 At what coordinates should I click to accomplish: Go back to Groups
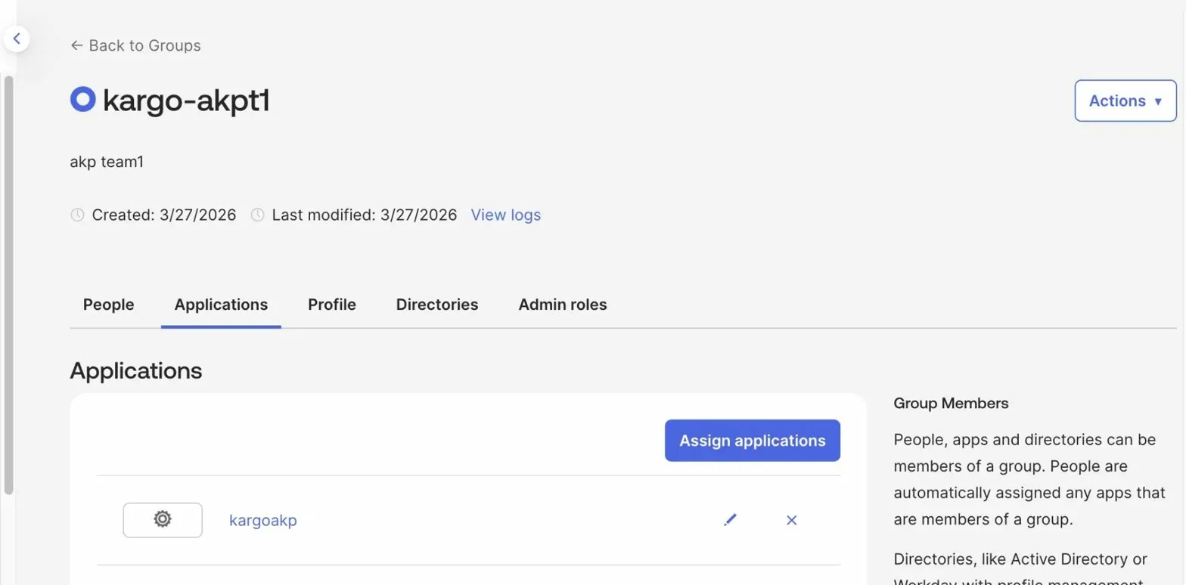pyautogui.click(x=135, y=45)
